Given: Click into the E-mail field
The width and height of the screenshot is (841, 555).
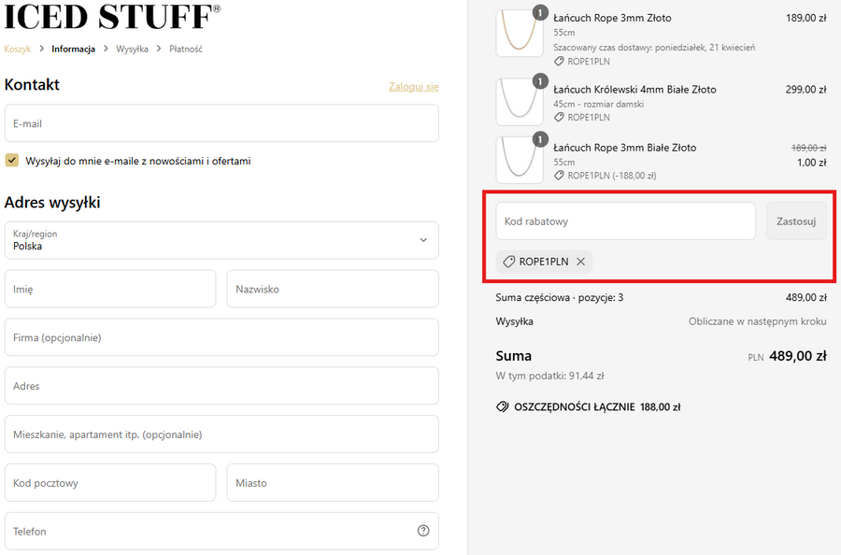Looking at the screenshot, I should tap(221, 123).
